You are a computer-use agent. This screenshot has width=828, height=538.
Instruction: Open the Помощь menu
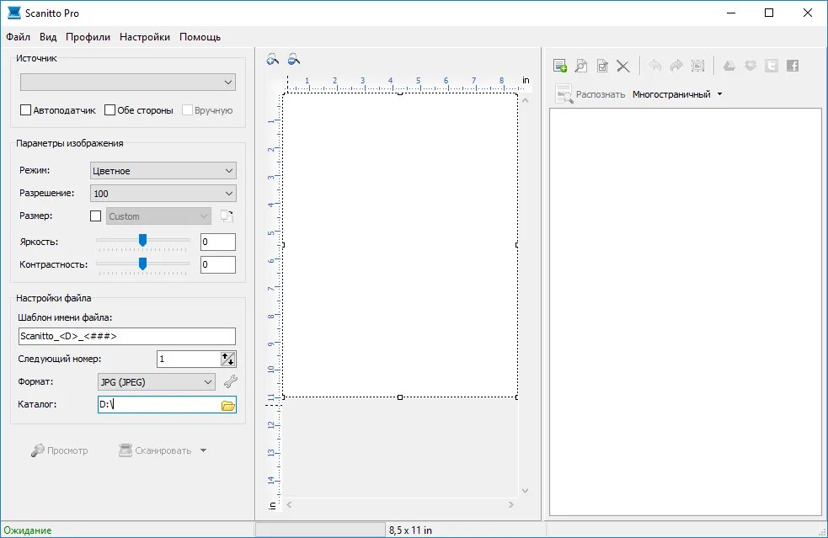click(200, 37)
